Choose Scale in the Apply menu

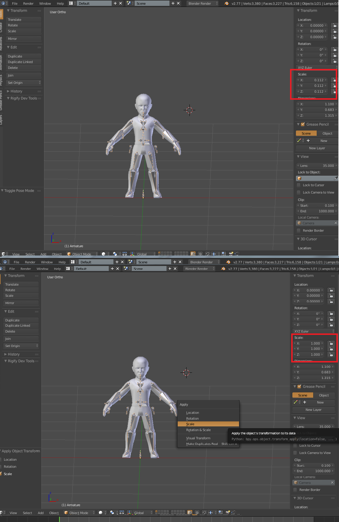pyautogui.click(x=208, y=424)
